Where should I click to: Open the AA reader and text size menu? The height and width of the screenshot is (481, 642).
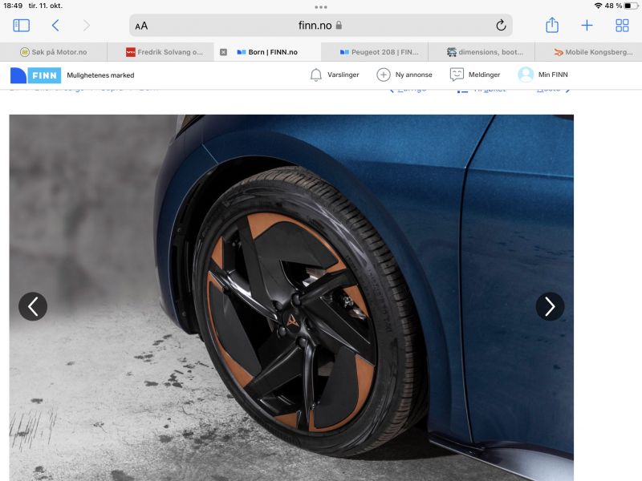pos(141,26)
